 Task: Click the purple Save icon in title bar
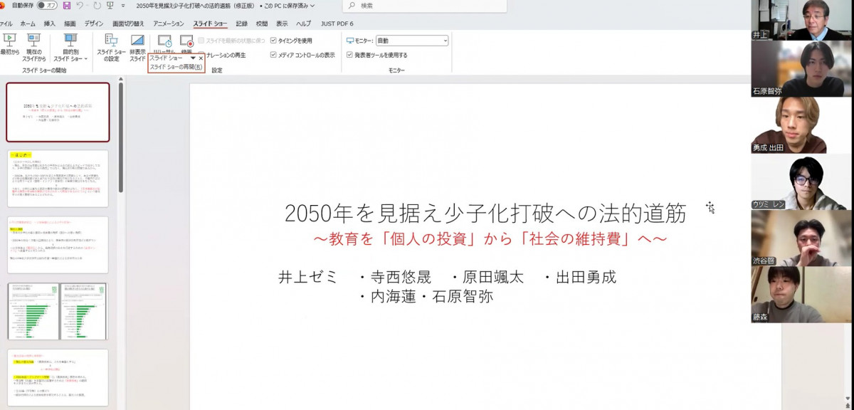click(x=67, y=6)
